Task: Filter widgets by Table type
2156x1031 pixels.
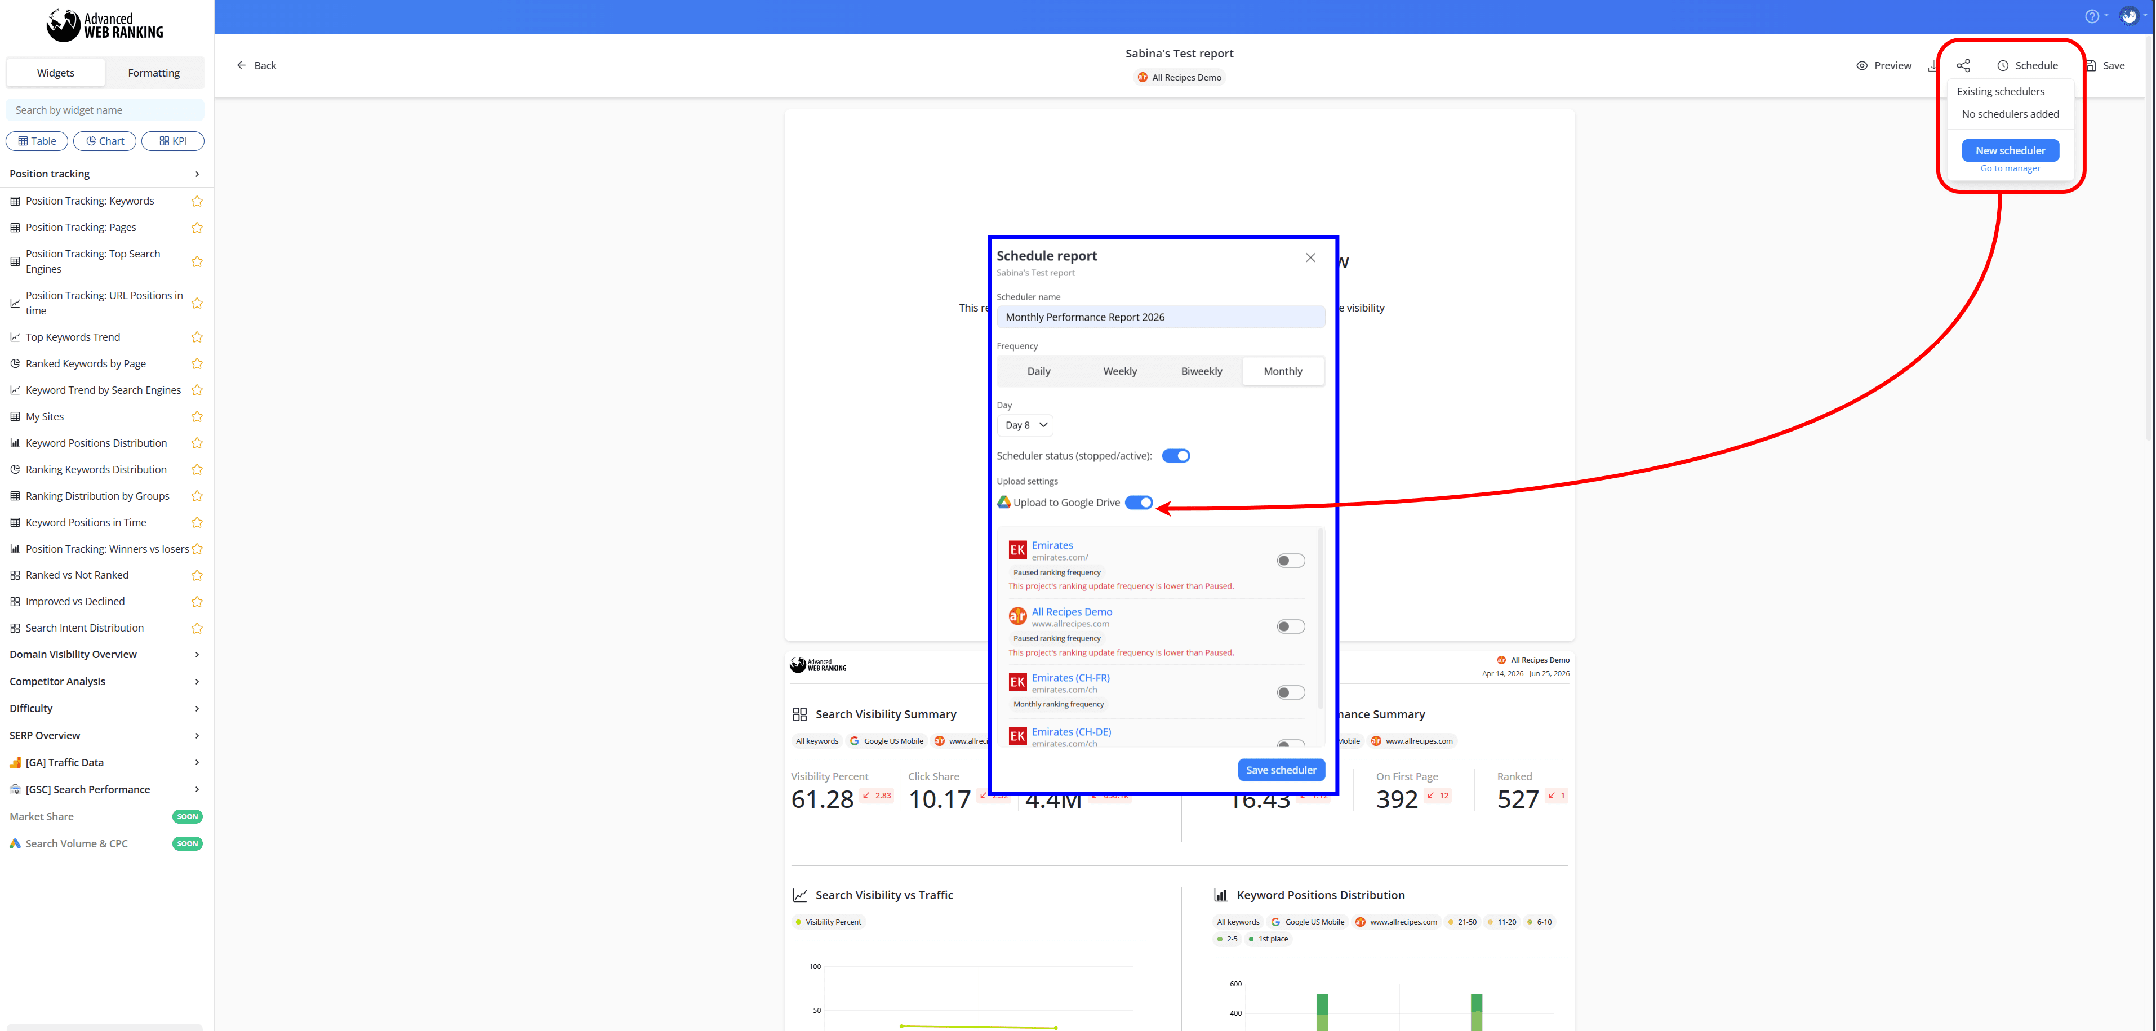Action: tap(37, 141)
